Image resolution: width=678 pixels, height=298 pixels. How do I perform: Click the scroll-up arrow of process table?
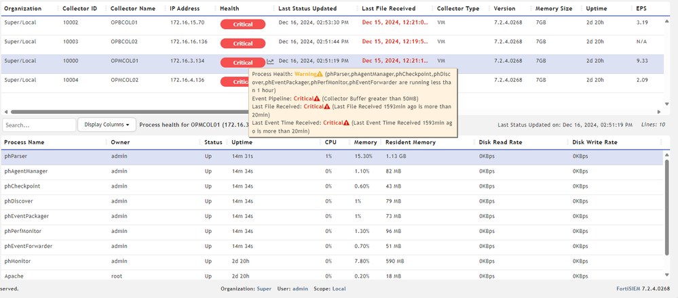(x=666, y=154)
